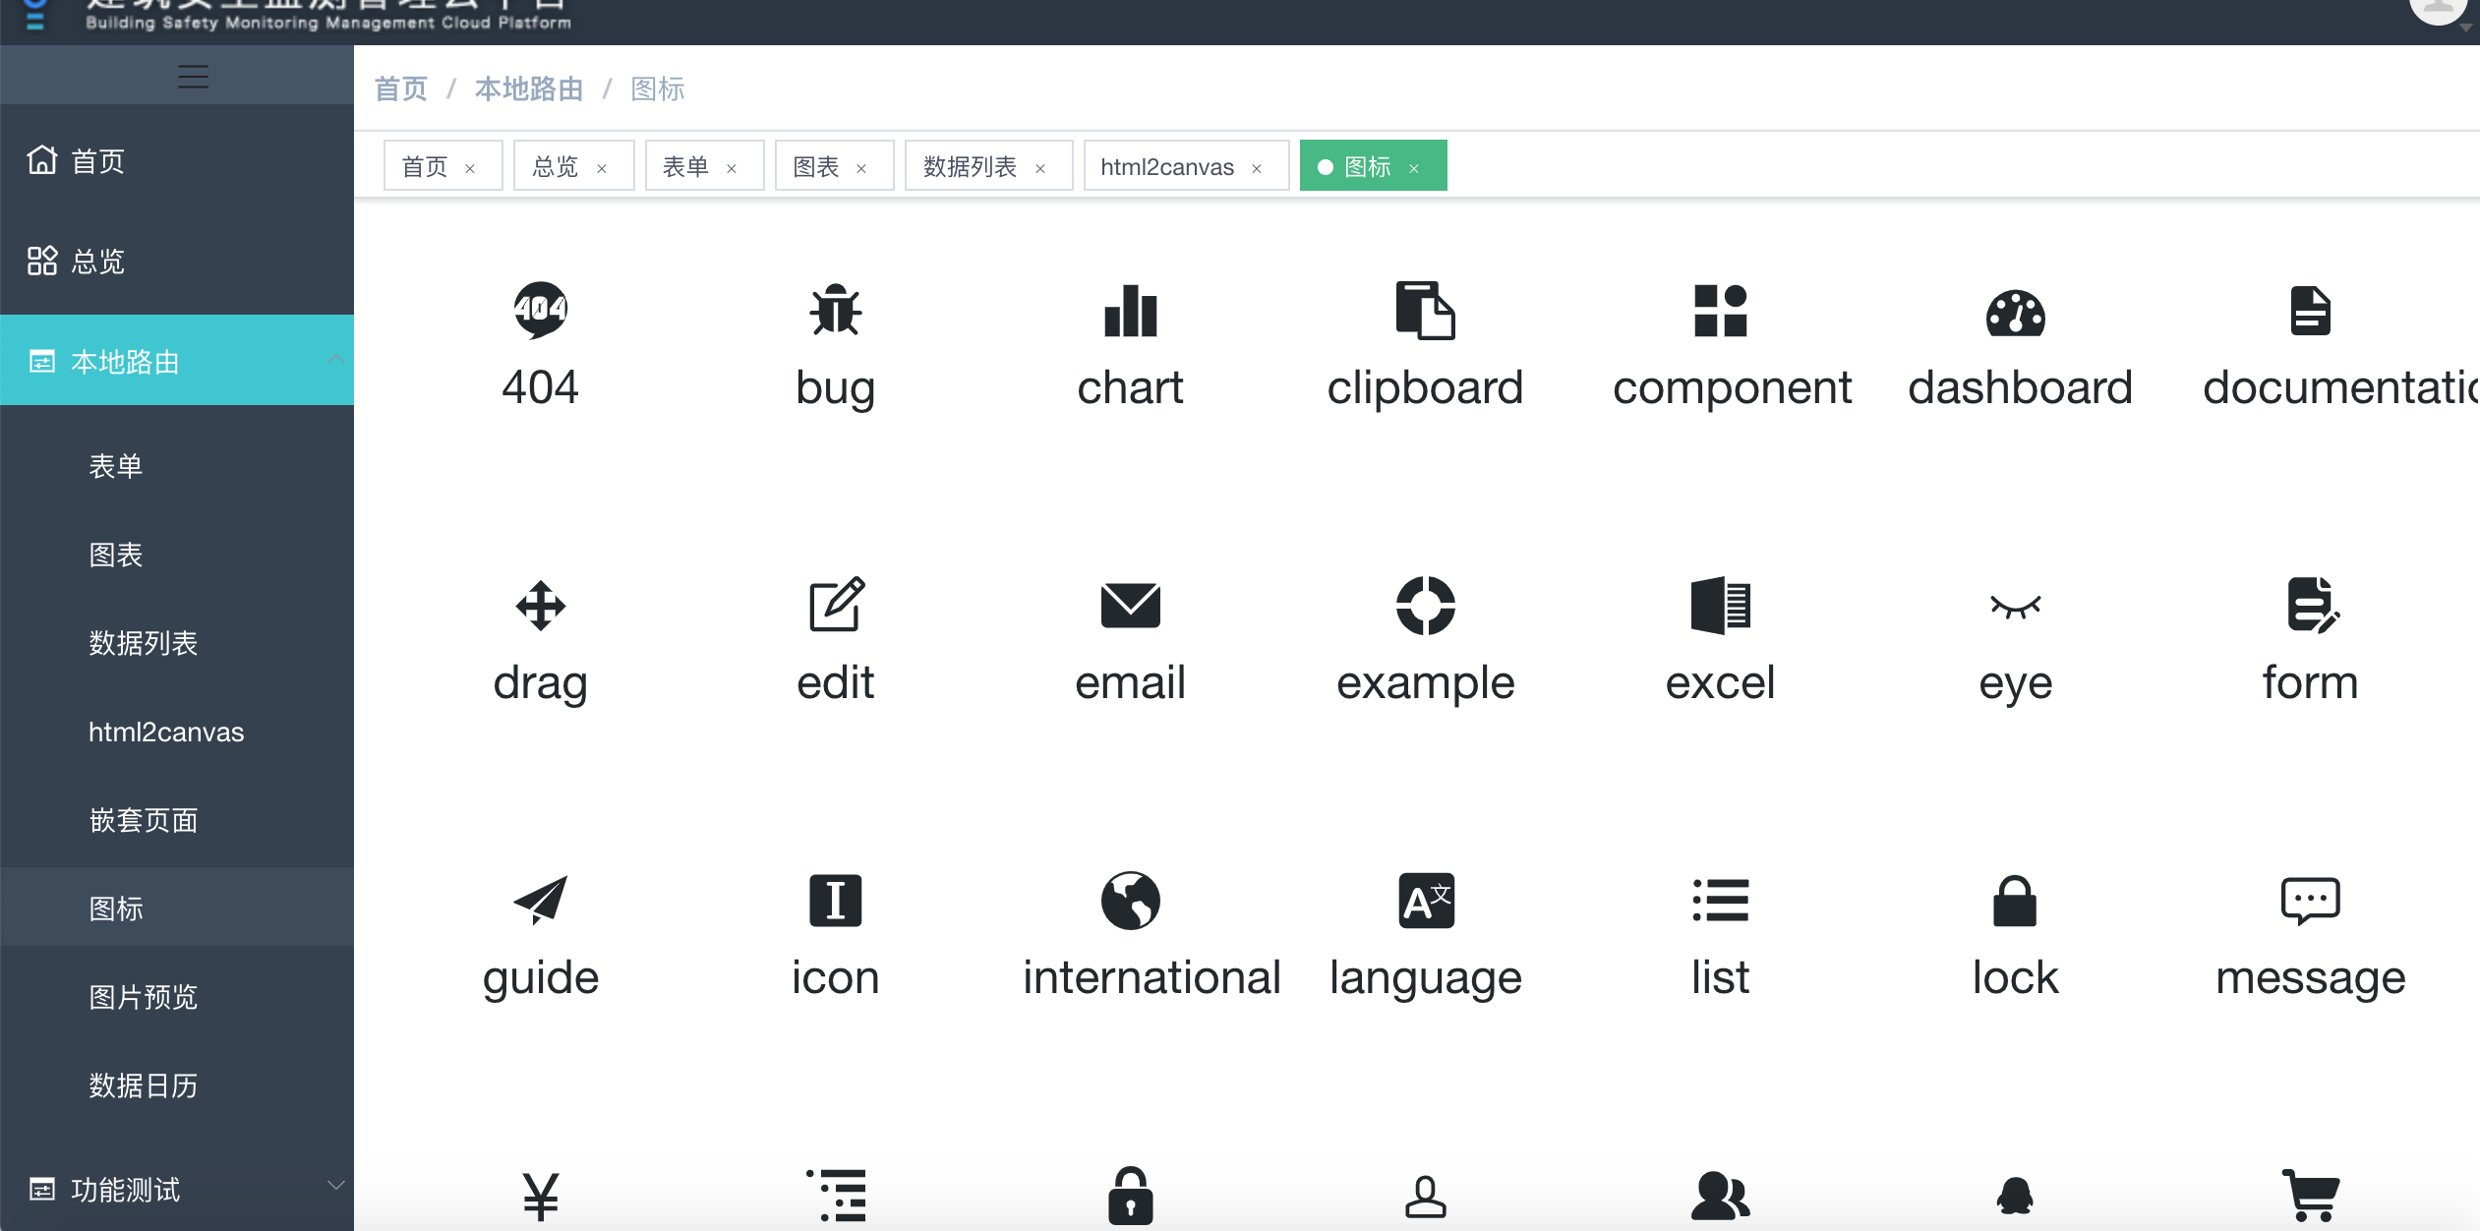Select the drag arrows icon
The height and width of the screenshot is (1231, 2480).
coord(540,606)
